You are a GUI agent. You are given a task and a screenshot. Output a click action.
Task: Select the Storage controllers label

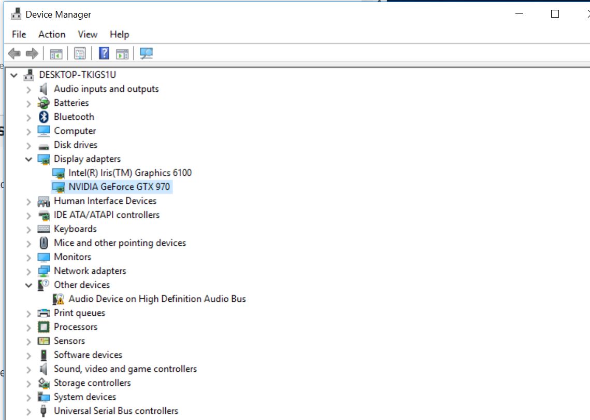[x=92, y=383]
